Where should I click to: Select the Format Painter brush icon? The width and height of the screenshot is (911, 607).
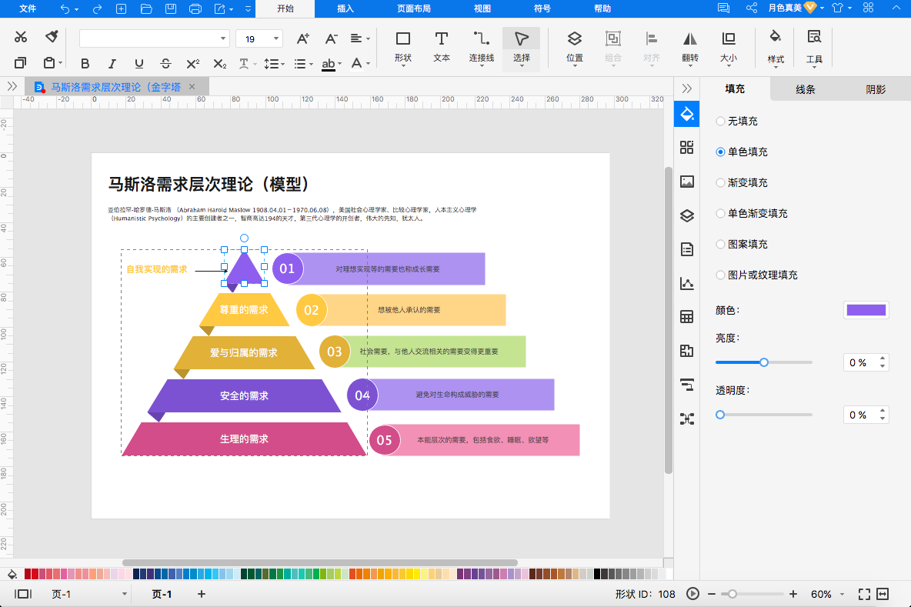point(52,37)
